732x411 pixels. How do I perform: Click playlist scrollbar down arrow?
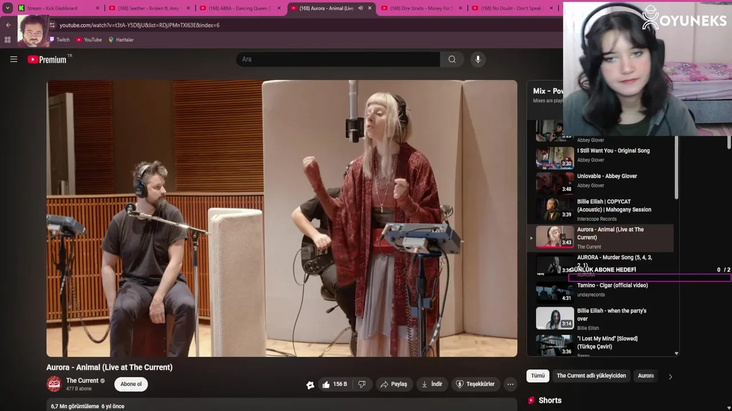677,353
